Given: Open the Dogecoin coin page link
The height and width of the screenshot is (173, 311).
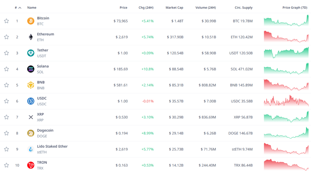Looking at the screenshot, I should coord(45,131).
